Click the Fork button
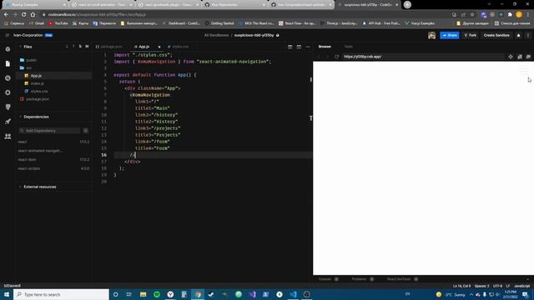 tap(471, 35)
